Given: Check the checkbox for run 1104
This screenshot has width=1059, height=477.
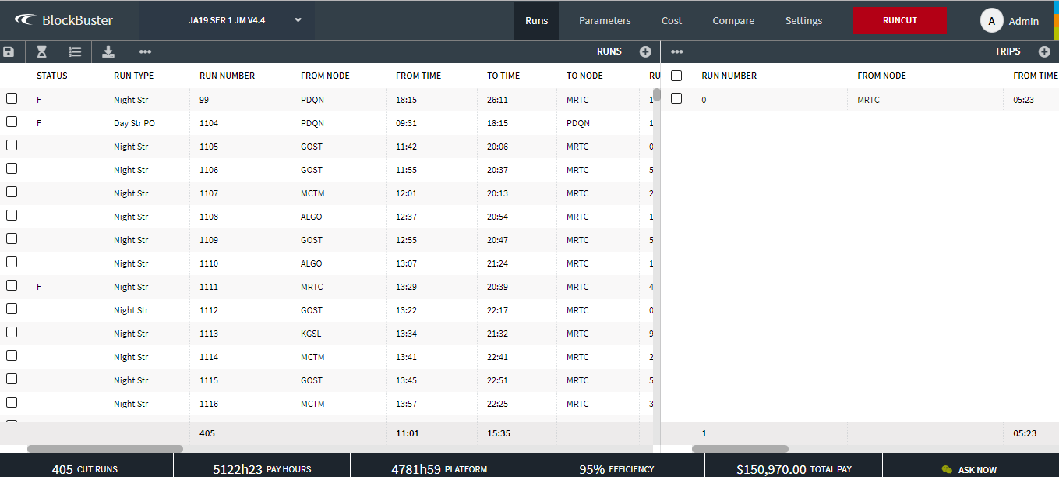Looking at the screenshot, I should coord(12,122).
